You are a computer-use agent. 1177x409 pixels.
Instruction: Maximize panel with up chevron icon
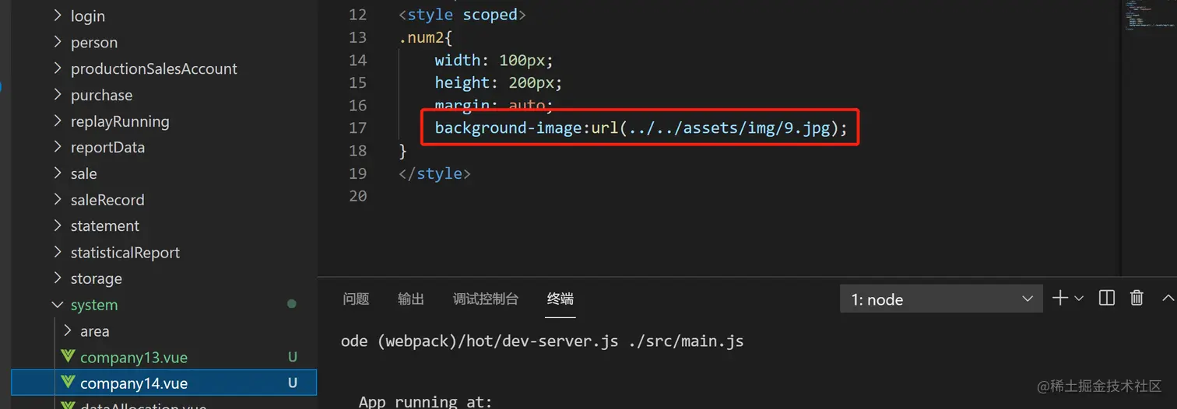(x=1167, y=298)
